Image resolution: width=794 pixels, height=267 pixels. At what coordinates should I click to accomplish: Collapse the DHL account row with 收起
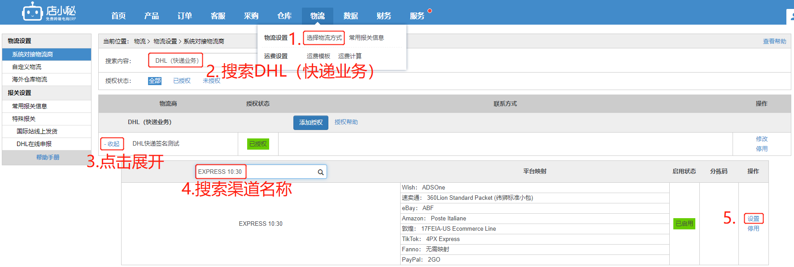tap(112, 144)
